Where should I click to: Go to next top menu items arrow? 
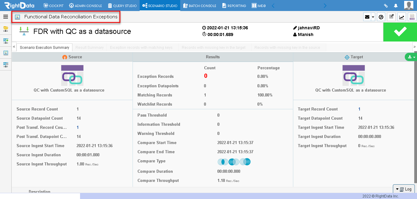click(325, 5)
